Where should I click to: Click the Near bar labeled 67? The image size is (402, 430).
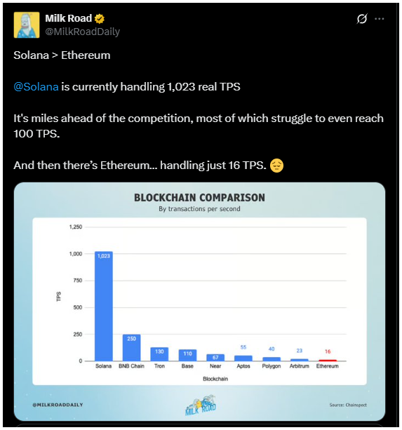[215, 358]
